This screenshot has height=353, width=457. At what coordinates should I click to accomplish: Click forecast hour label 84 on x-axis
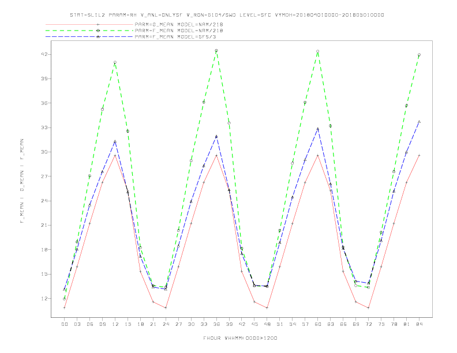click(419, 324)
